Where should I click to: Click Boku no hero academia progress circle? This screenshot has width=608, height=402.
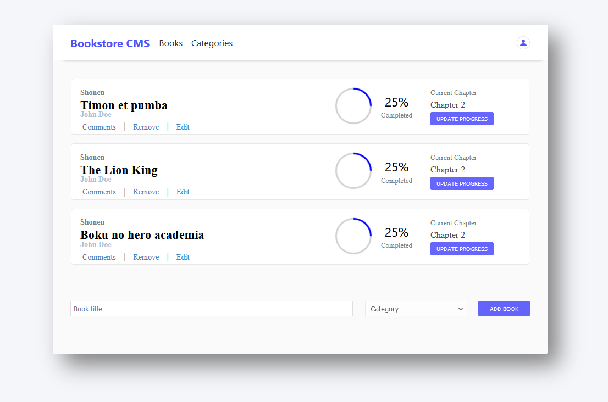click(x=353, y=236)
